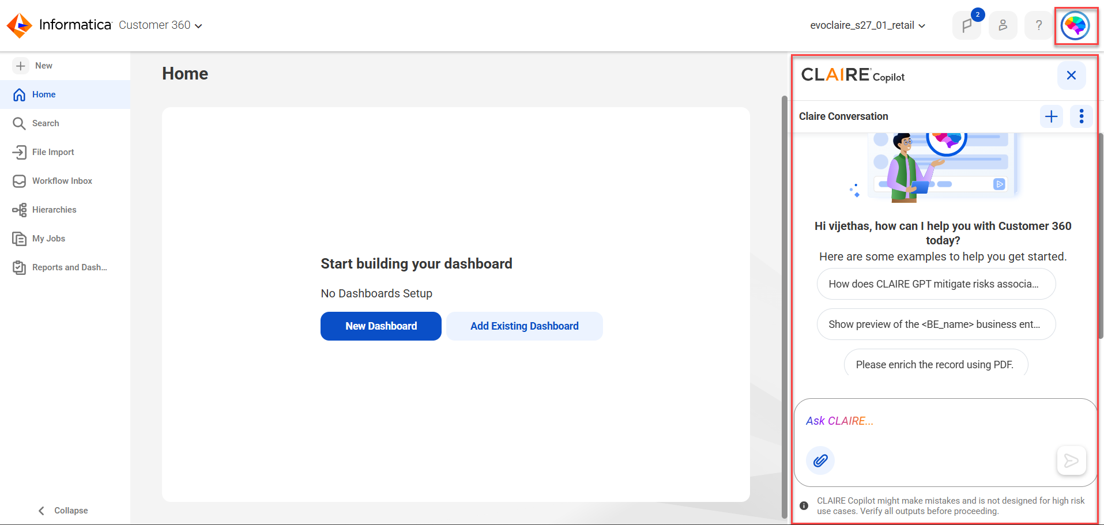Image resolution: width=1104 pixels, height=525 pixels.
Task: Open My Jobs in the sidebar
Action: 65,239
